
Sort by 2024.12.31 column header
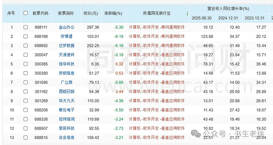[x=228, y=18]
